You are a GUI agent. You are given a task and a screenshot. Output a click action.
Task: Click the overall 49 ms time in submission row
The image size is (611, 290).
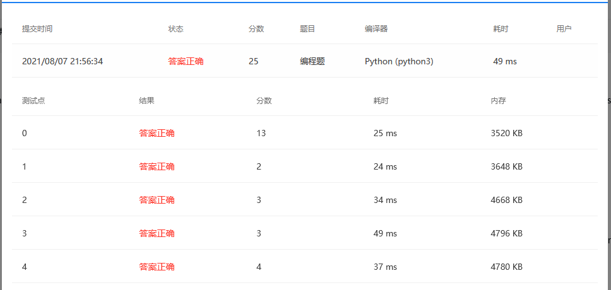click(505, 61)
